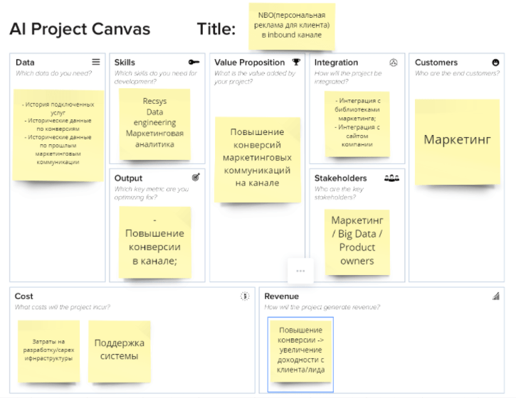Screen dimensions: 516x398
Task: Click the Integration section heading
Action: 336,63
